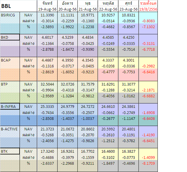
Task: Click the BTP fund name cell
Action: click(x=10, y=84)
